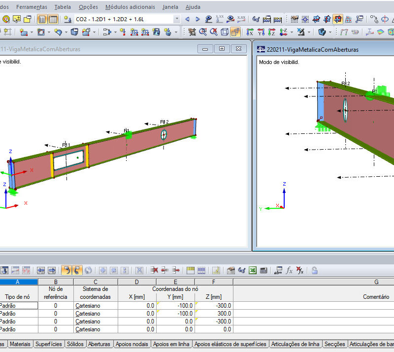This screenshot has height=352, width=394.
Task: Switch to the Aberturas tab
Action: (x=99, y=344)
